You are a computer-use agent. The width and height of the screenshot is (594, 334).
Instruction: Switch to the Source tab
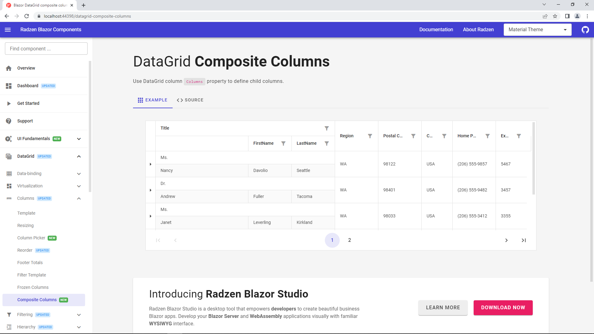coord(190,100)
